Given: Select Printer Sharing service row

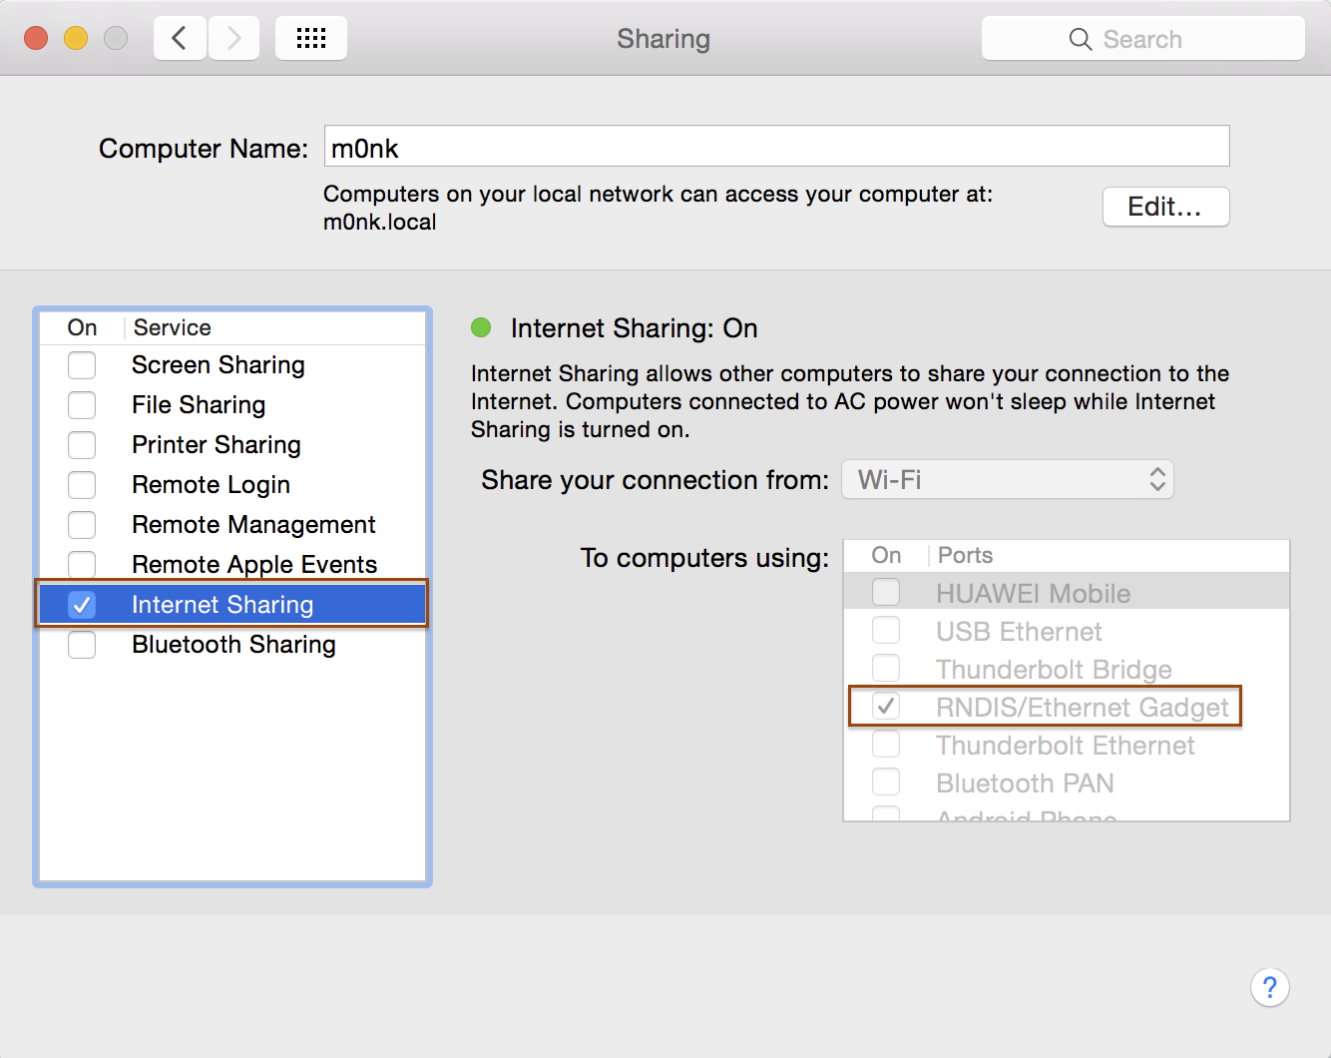Looking at the screenshot, I should click(x=232, y=445).
